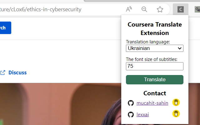Viewport: 200px width, 125px height.
Task: Toggle the Coursera Translate extension icon
Action: [181, 9]
